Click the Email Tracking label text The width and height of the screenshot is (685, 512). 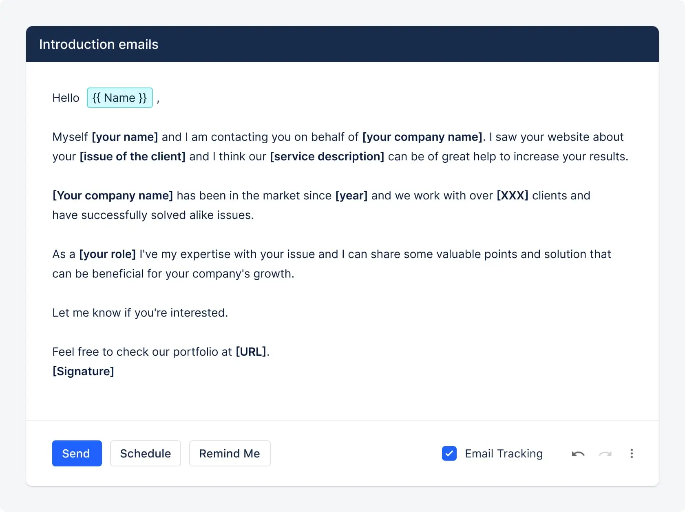[x=504, y=454]
